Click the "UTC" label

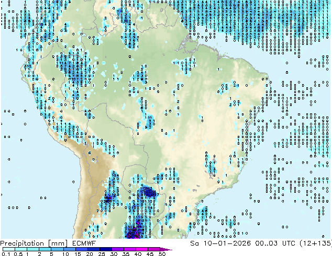289,243
